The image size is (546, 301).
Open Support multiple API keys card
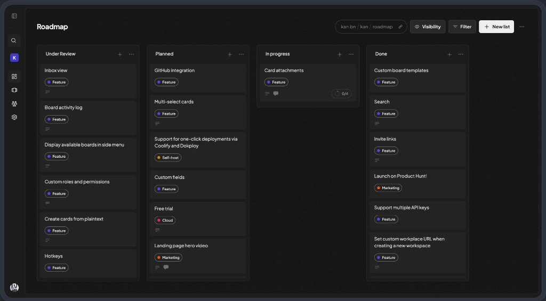[x=418, y=215]
